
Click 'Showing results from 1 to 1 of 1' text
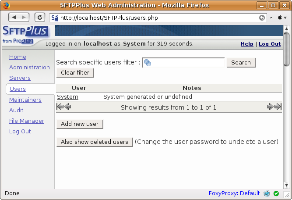pyautogui.click(x=169, y=107)
